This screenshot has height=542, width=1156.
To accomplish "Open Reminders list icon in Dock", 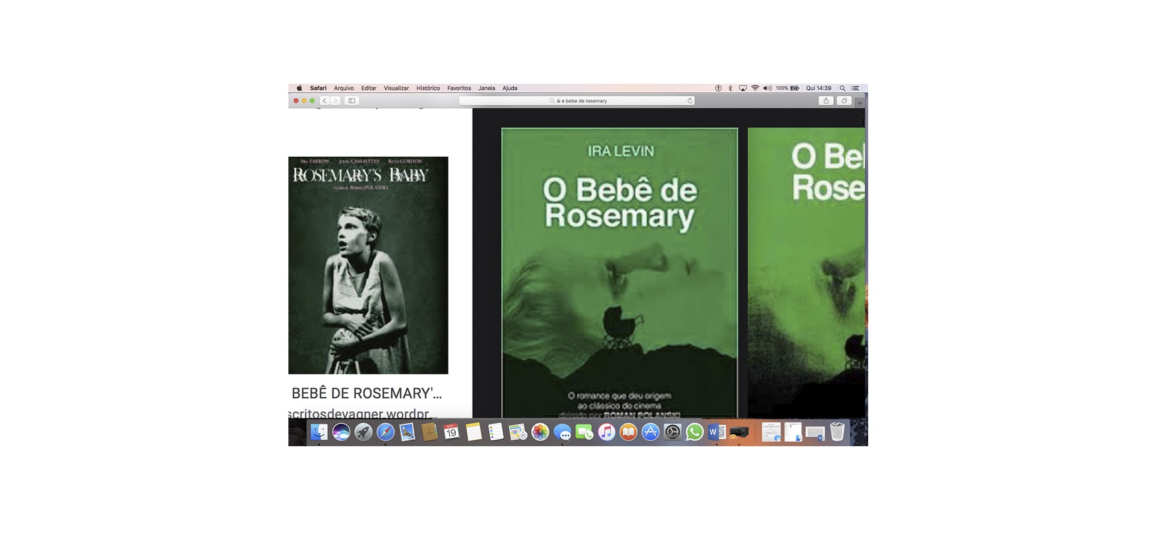I will pyautogui.click(x=496, y=432).
